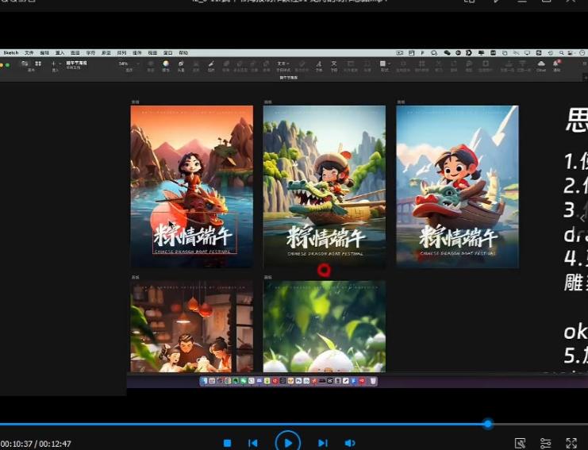Skip to the next video
Image resolution: width=588 pixels, height=450 pixels.
(323, 443)
